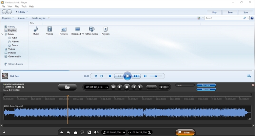Cut out selected fragment with thumbs-down icon
Screen dimensions: 255x136
pos(82,132)
